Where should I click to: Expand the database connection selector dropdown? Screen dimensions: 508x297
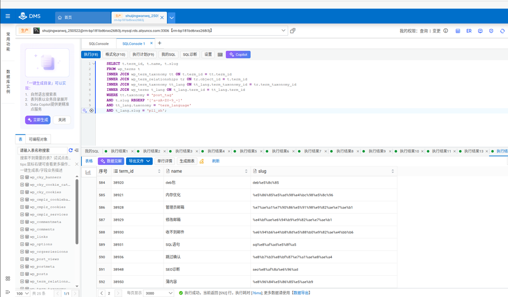pyautogui.click(x=283, y=30)
